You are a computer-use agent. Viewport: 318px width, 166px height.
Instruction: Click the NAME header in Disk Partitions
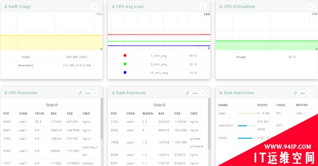click(223, 105)
